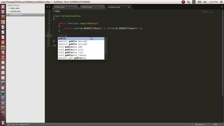
Task: Pick openssl_get_publickey from autocomplete
Action: 81,58
